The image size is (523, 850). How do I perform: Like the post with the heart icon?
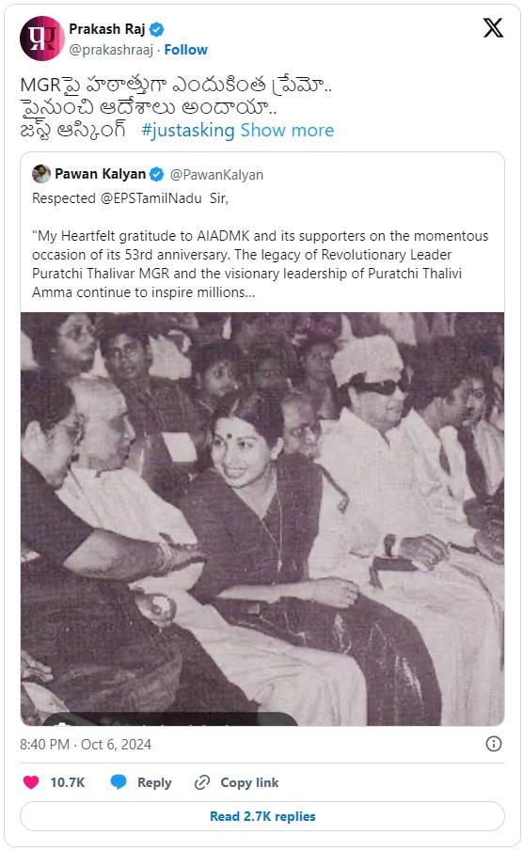pos(31,782)
